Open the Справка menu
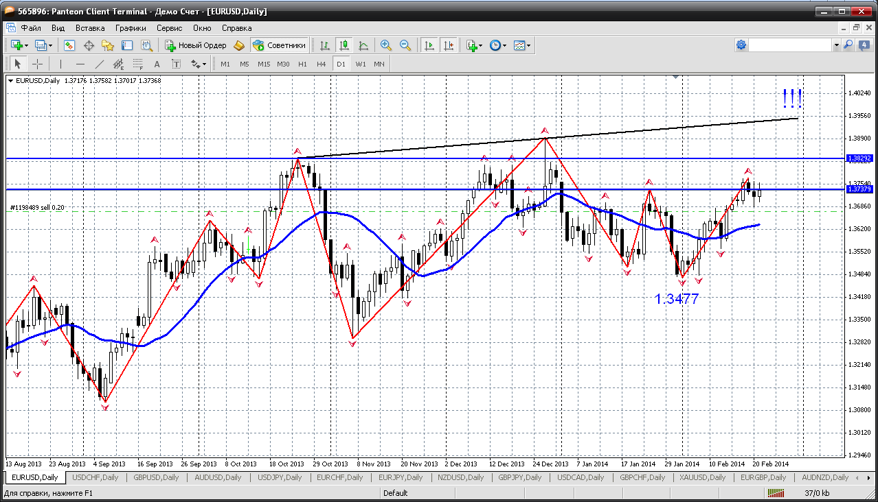Viewport: 878px width, 502px height. tap(237, 28)
